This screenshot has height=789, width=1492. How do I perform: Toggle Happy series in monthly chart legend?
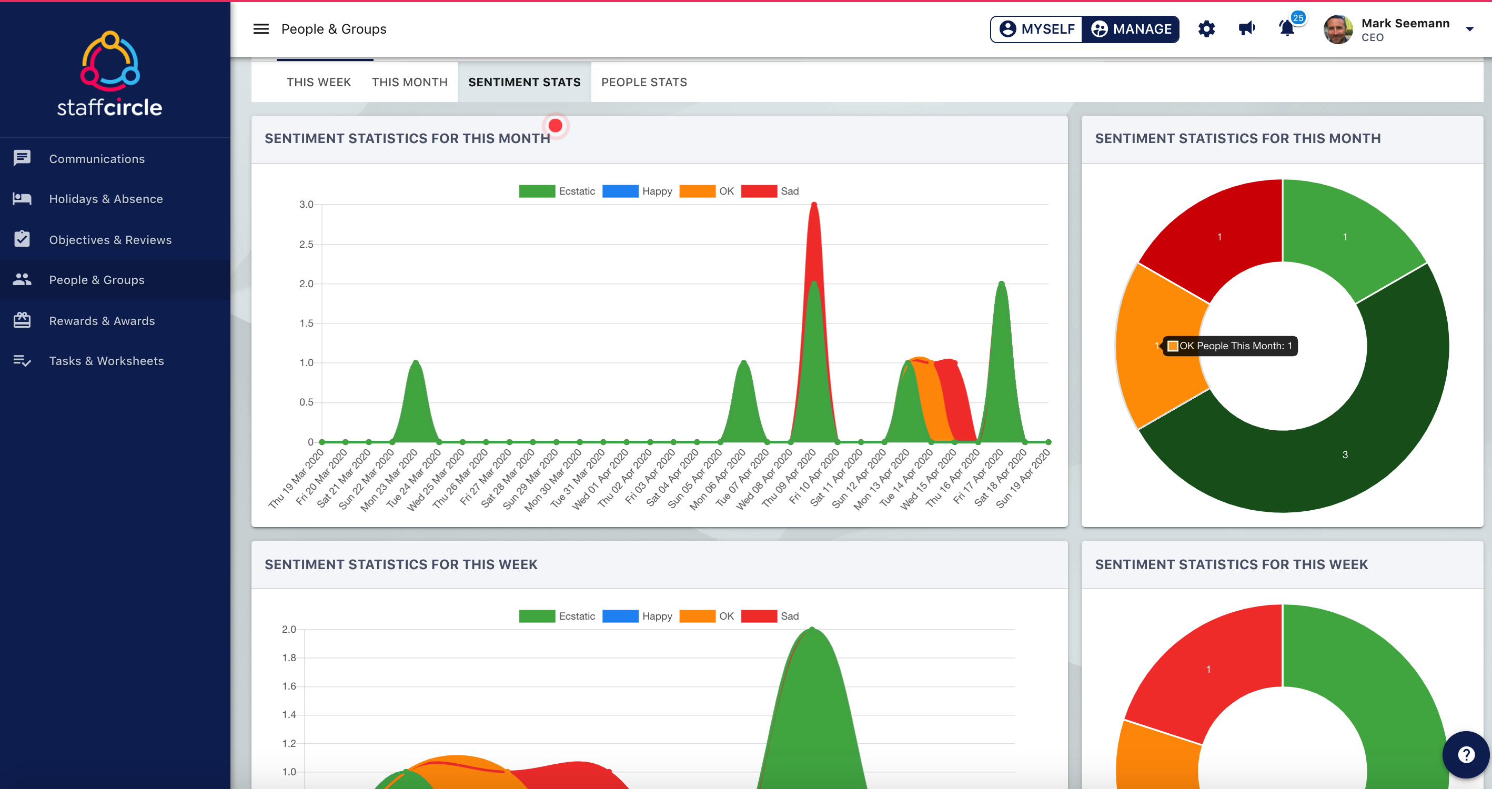click(x=637, y=191)
